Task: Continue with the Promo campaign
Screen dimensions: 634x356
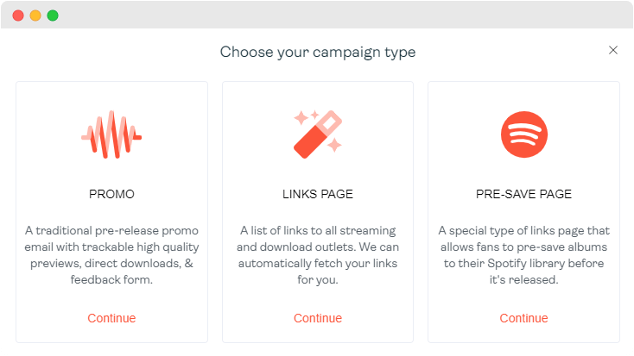Action: 111,318
